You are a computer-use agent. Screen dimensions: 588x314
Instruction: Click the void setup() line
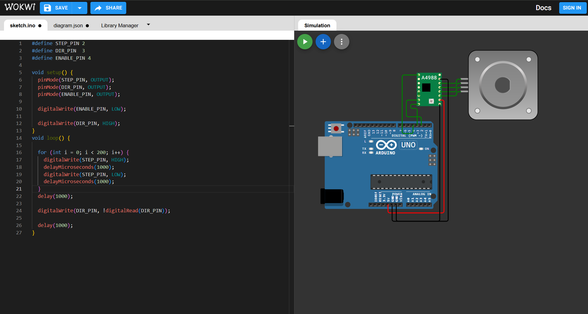[x=52, y=73]
